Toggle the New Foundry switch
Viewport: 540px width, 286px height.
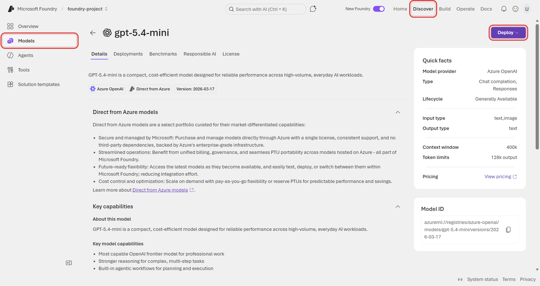point(379,9)
